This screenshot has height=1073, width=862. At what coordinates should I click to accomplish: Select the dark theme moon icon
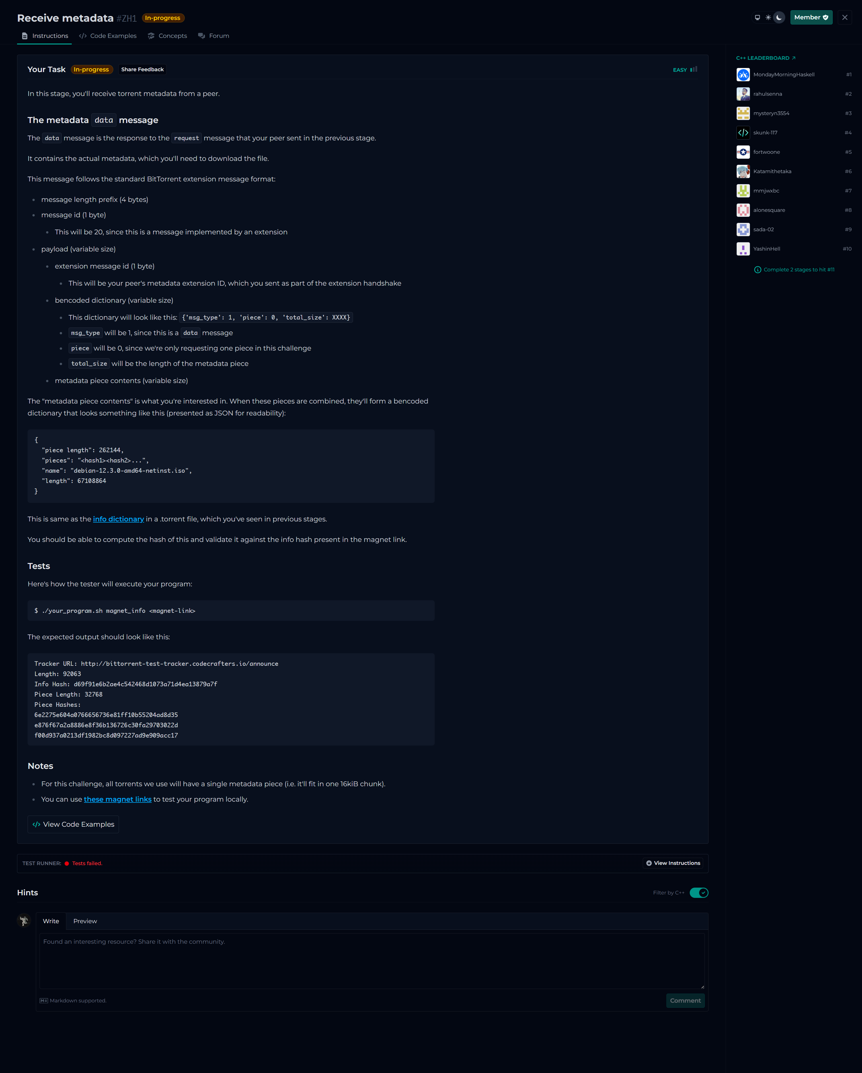[x=779, y=17]
